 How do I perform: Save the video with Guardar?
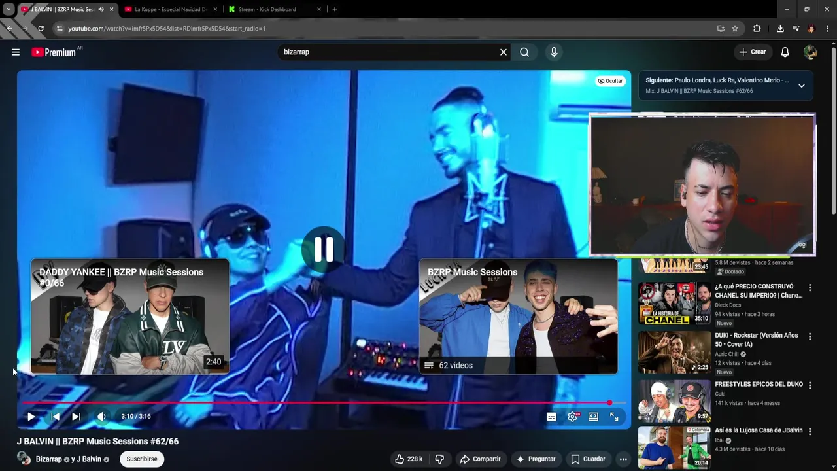(588, 459)
